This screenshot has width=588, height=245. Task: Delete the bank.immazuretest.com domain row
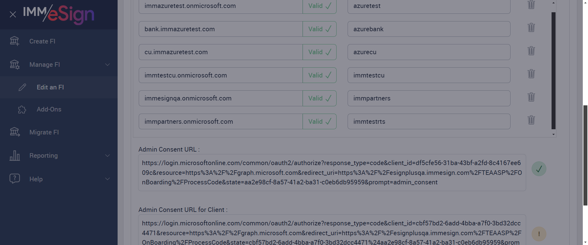531,28
